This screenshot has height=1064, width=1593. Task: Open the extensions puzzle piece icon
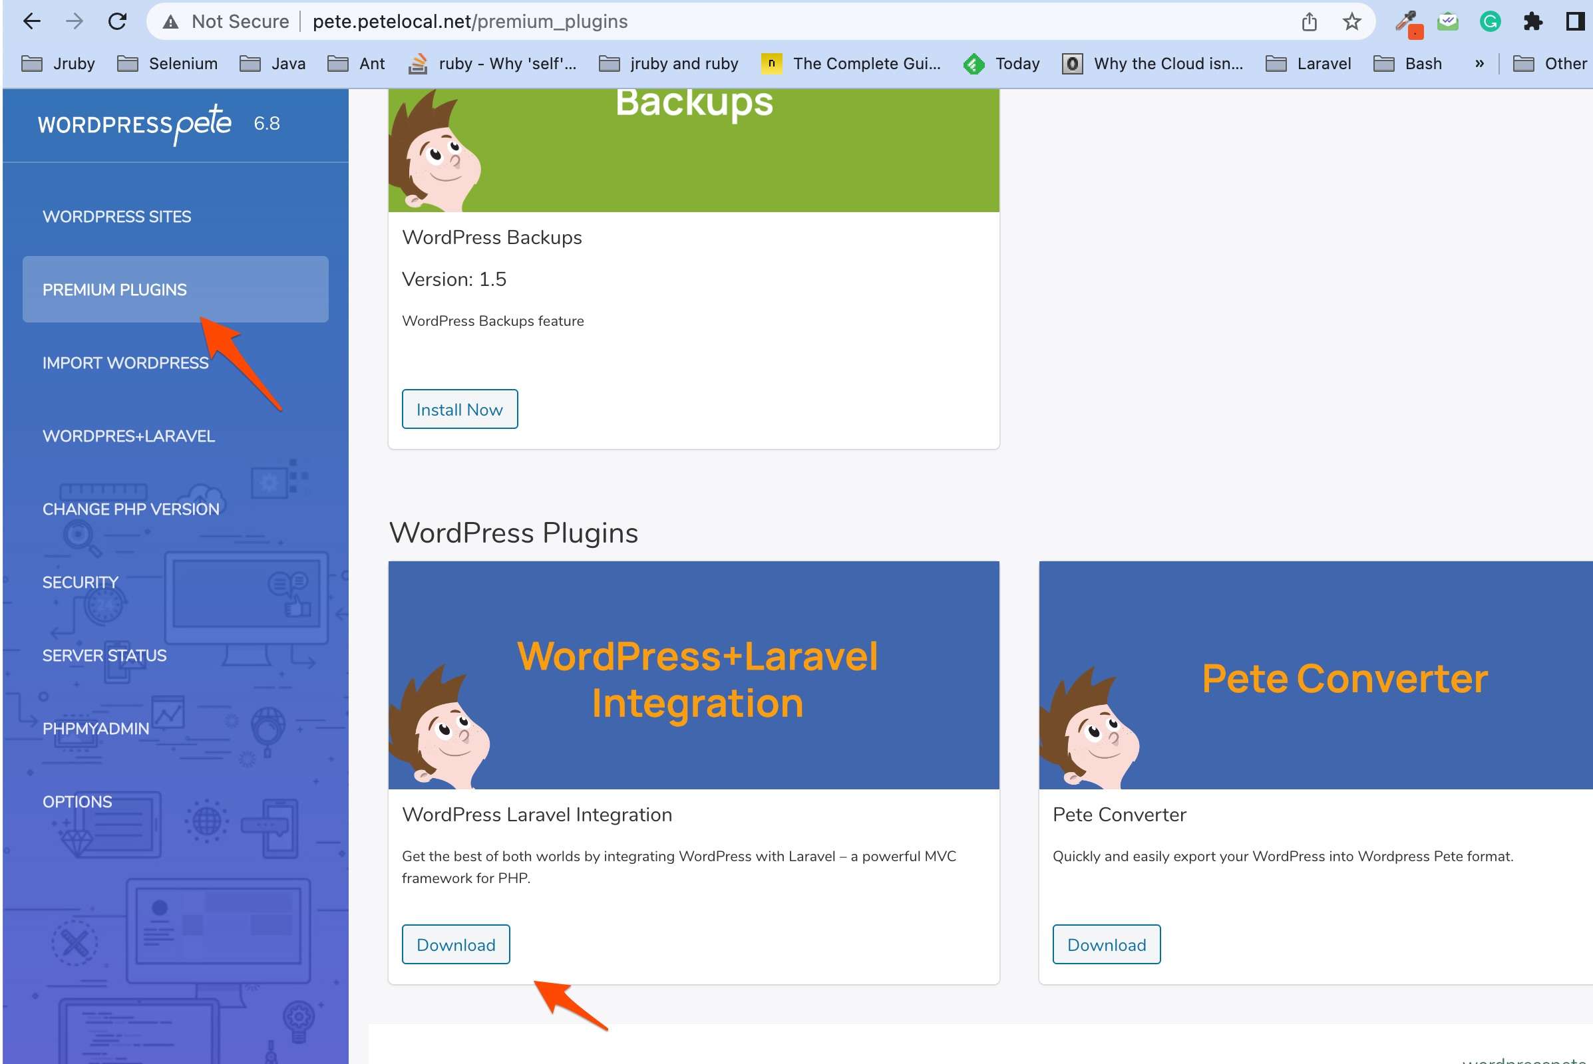(x=1532, y=22)
